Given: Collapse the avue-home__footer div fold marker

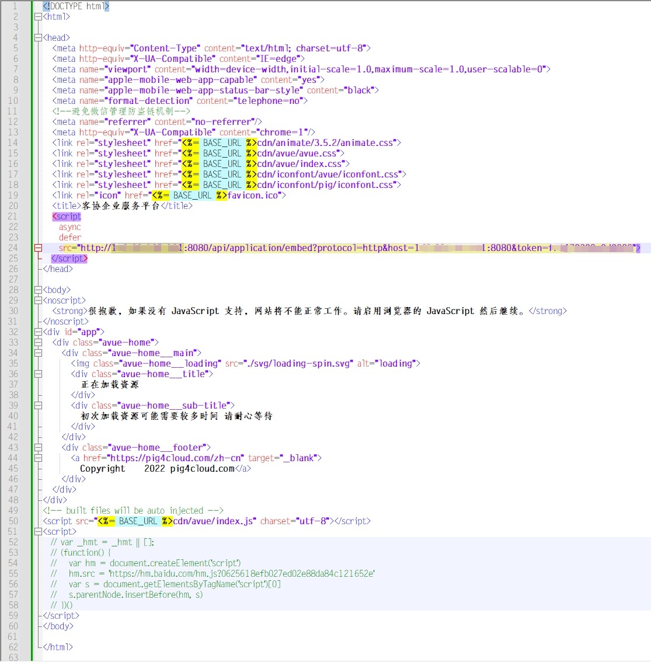Looking at the screenshot, I should (x=38, y=448).
